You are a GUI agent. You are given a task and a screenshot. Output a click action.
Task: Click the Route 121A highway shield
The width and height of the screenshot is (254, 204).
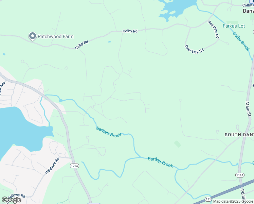tap(75, 166)
